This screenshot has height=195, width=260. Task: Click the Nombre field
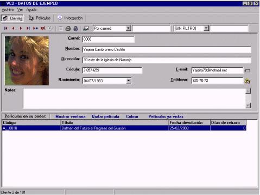pyautogui.click(x=167, y=49)
